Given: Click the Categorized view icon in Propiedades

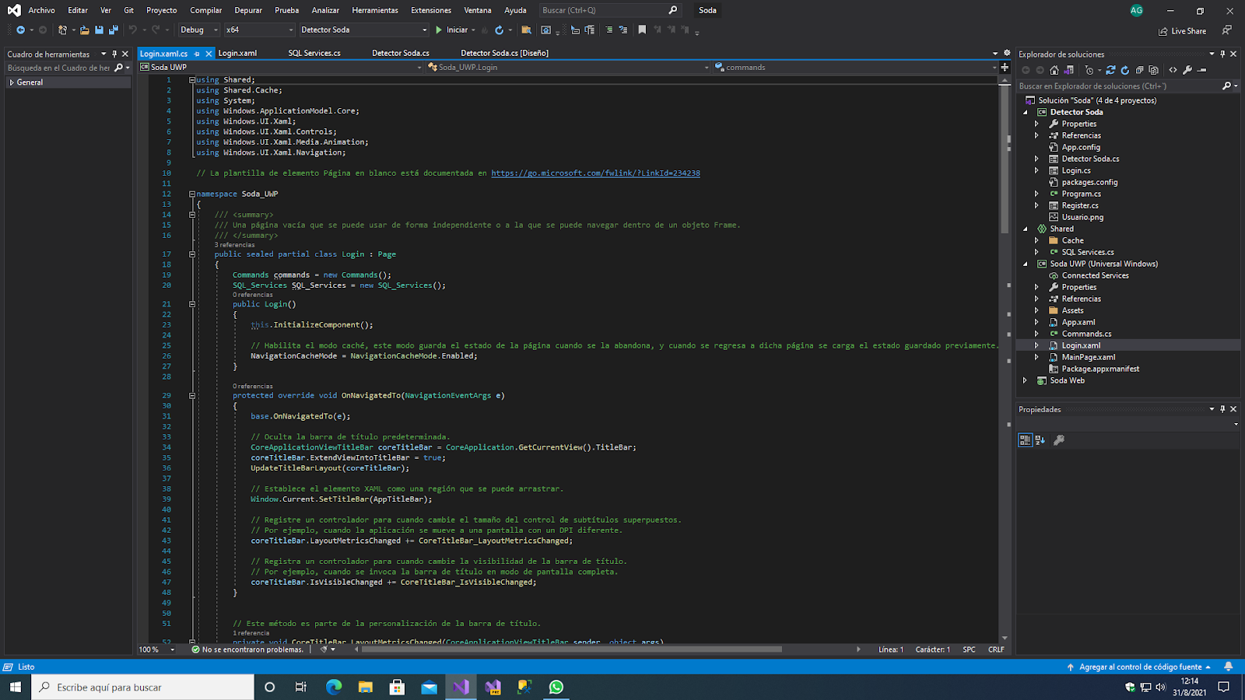Looking at the screenshot, I should [x=1026, y=440].
